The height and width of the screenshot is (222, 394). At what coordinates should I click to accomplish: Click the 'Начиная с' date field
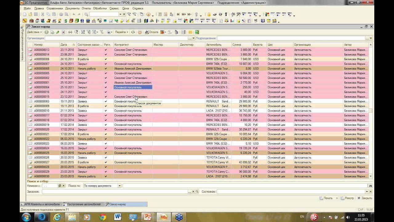[50, 186]
